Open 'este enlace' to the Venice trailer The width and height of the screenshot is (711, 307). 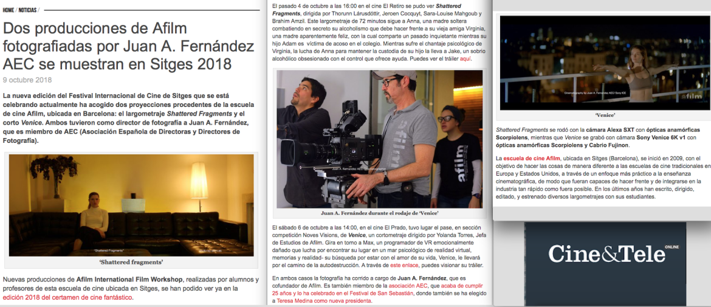coord(405,265)
